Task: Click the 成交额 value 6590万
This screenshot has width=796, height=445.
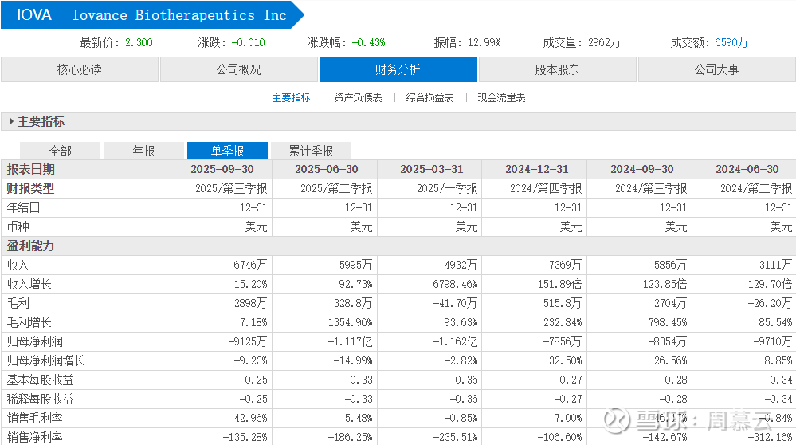Action: click(731, 43)
